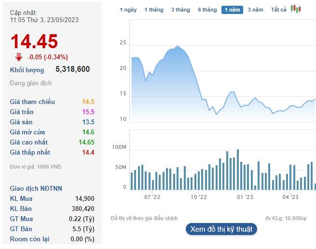
Task: Choose the '6 tháng' time range
Action: pyautogui.click(x=207, y=10)
